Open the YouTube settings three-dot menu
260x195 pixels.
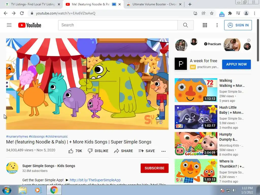(217, 25)
